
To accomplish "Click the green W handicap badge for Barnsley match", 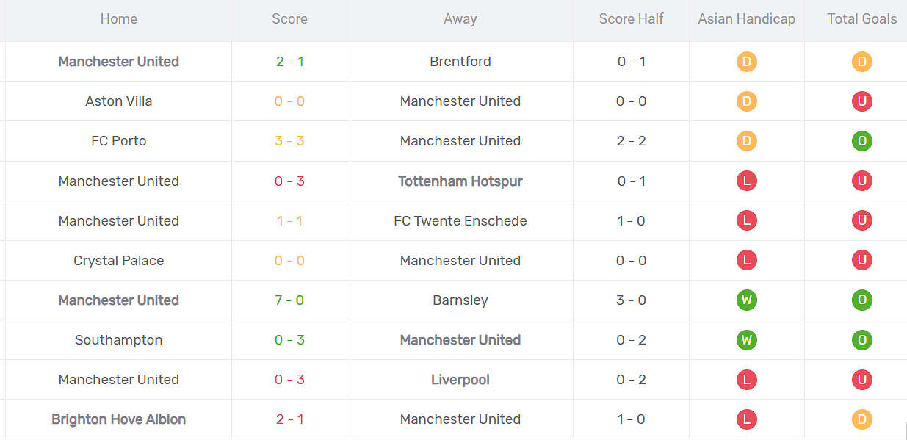I will point(746,300).
